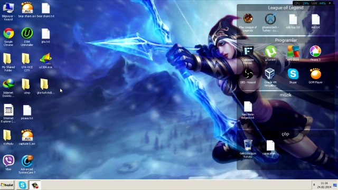Image resolution: width=338 pixels, height=190 pixels.
Task: Open Customize Fences in Programlar fence
Action: (x=248, y=55)
